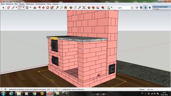Open Windows Start button
Viewport: 171px width, 96px height.
[3, 94]
